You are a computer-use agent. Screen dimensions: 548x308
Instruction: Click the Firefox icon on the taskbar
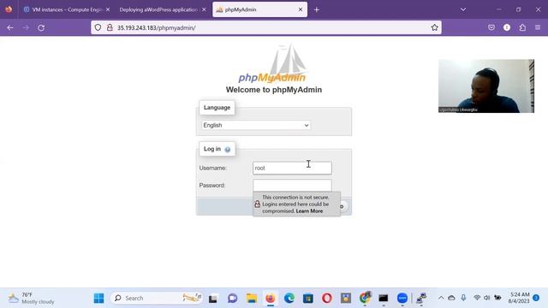coord(271,299)
